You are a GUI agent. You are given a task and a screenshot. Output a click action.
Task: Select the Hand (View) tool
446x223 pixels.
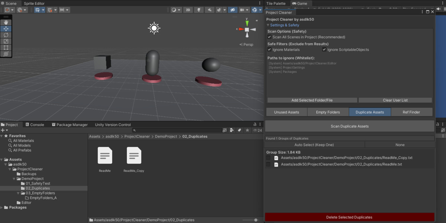[6, 22]
